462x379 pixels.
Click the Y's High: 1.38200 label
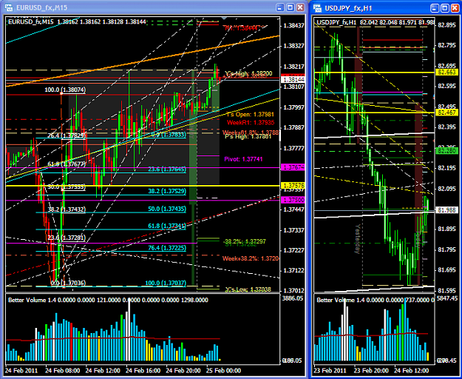tap(248, 73)
